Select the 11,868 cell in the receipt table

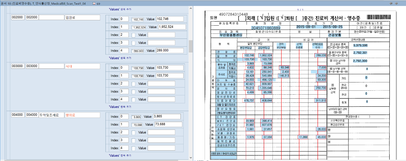coord(303,137)
